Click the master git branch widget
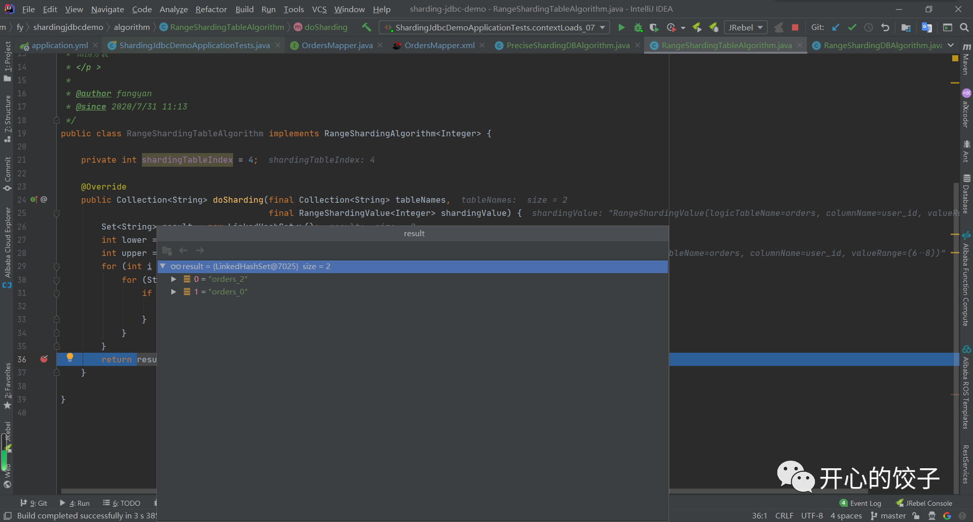Image resolution: width=973 pixels, height=522 pixels. click(x=888, y=516)
